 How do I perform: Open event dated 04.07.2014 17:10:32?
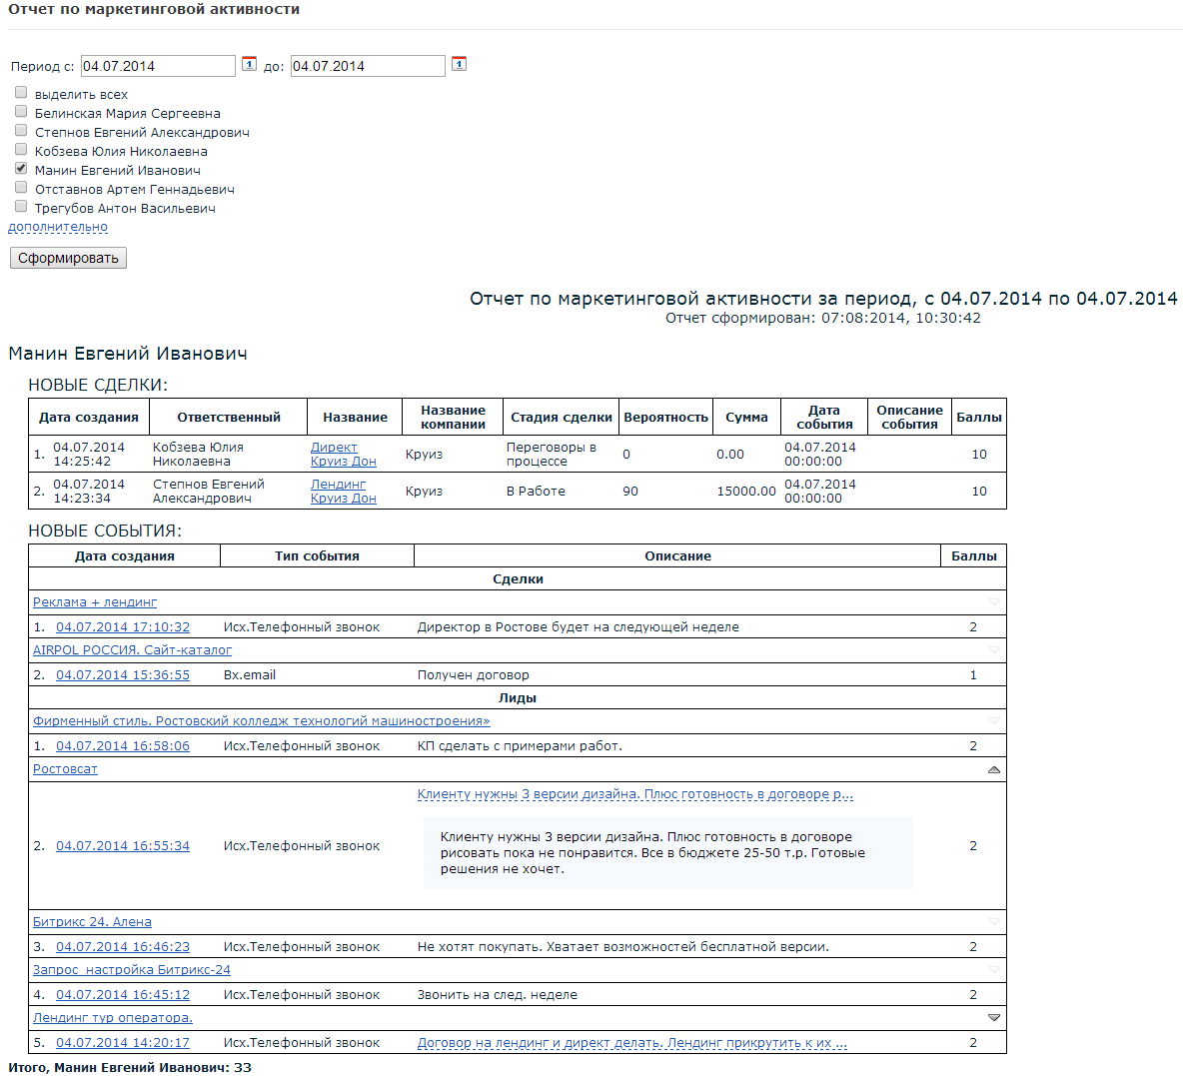pos(123,627)
